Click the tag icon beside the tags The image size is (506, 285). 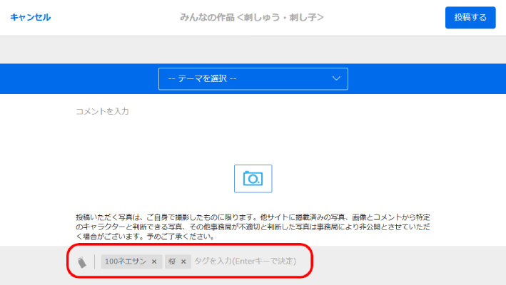(x=82, y=262)
